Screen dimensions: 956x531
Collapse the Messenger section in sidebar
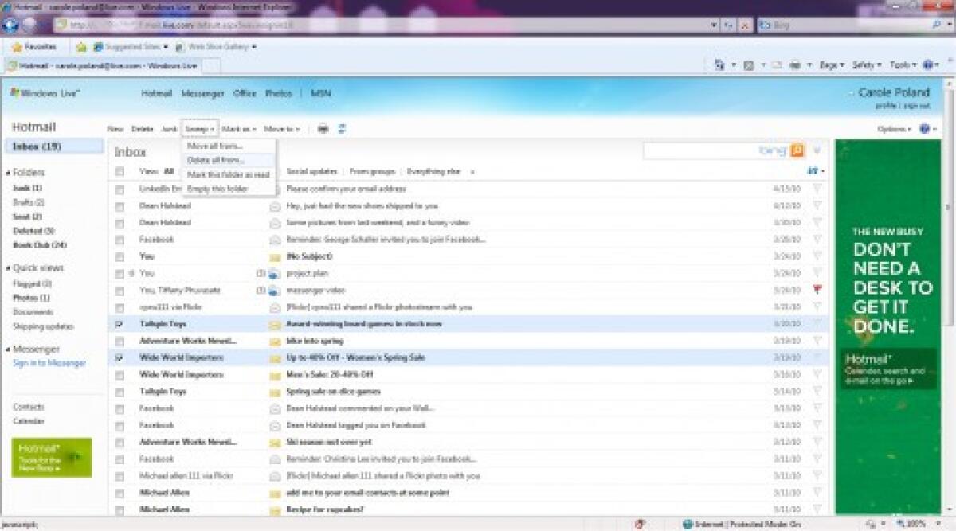[x=7, y=349]
